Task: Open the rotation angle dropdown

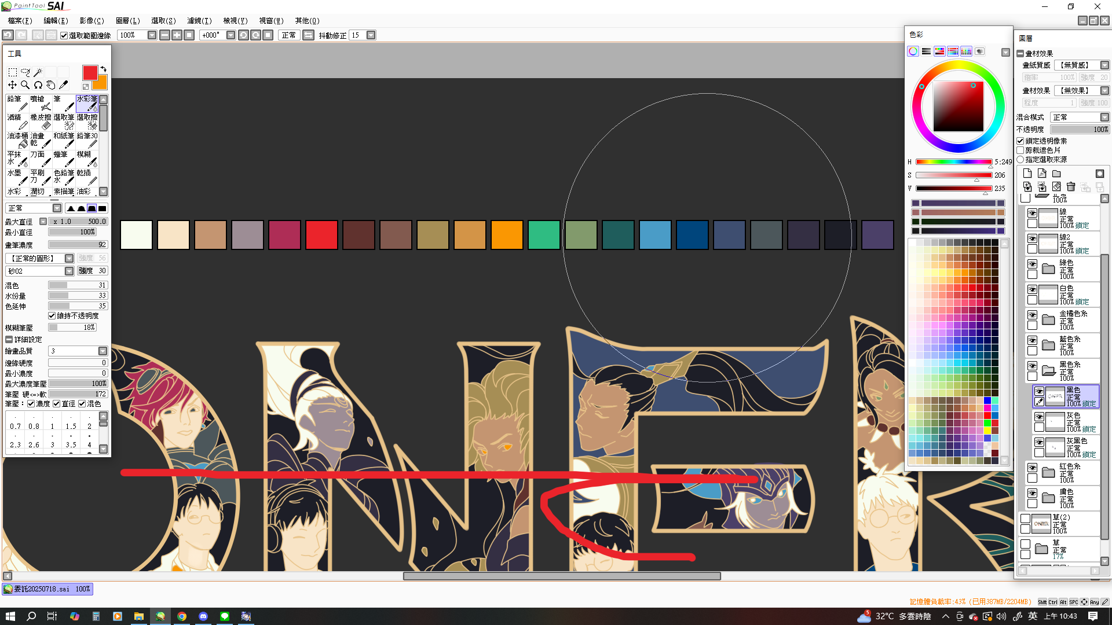Action: 231,35
